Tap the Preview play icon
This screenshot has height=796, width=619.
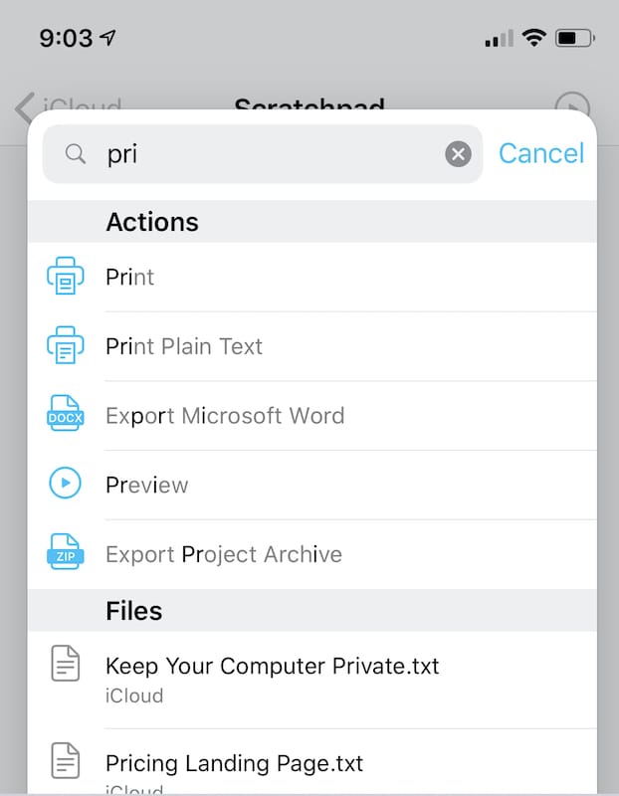point(66,485)
